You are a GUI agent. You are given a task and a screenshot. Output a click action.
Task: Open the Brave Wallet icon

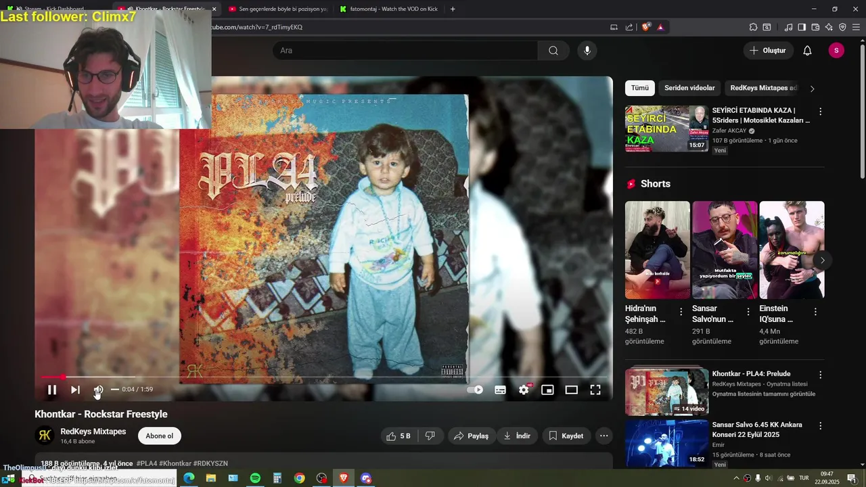coord(815,27)
